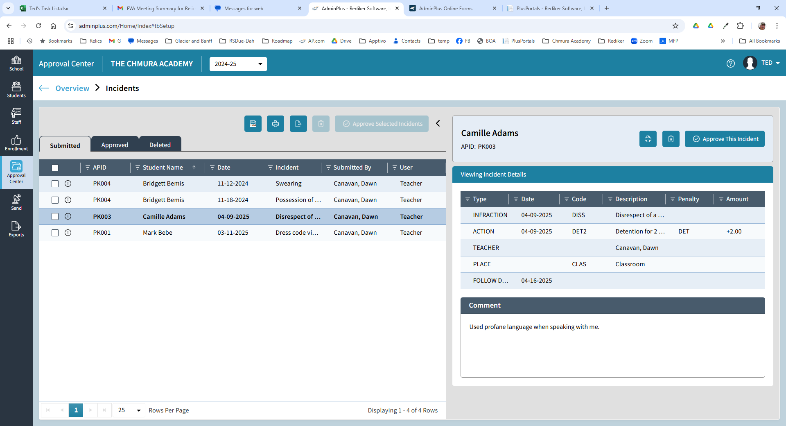Switch to the Deleted tab
This screenshot has width=786, height=426.
(x=160, y=145)
